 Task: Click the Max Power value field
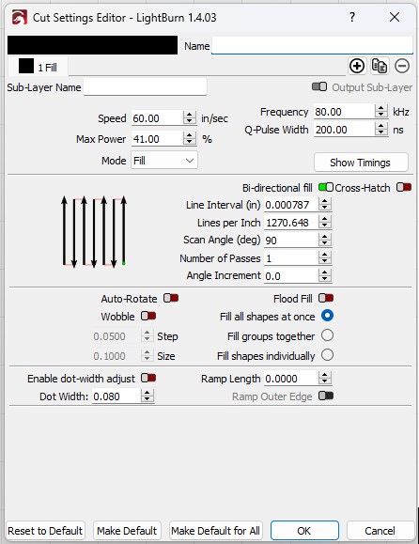pyautogui.click(x=157, y=139)
